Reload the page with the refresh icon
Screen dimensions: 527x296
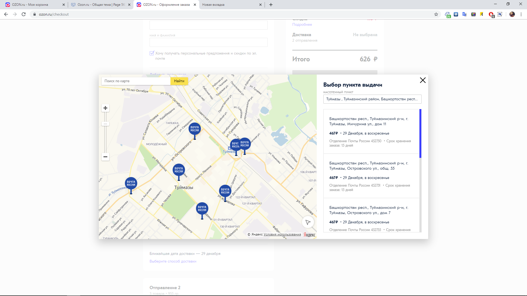tap(24, 14)
